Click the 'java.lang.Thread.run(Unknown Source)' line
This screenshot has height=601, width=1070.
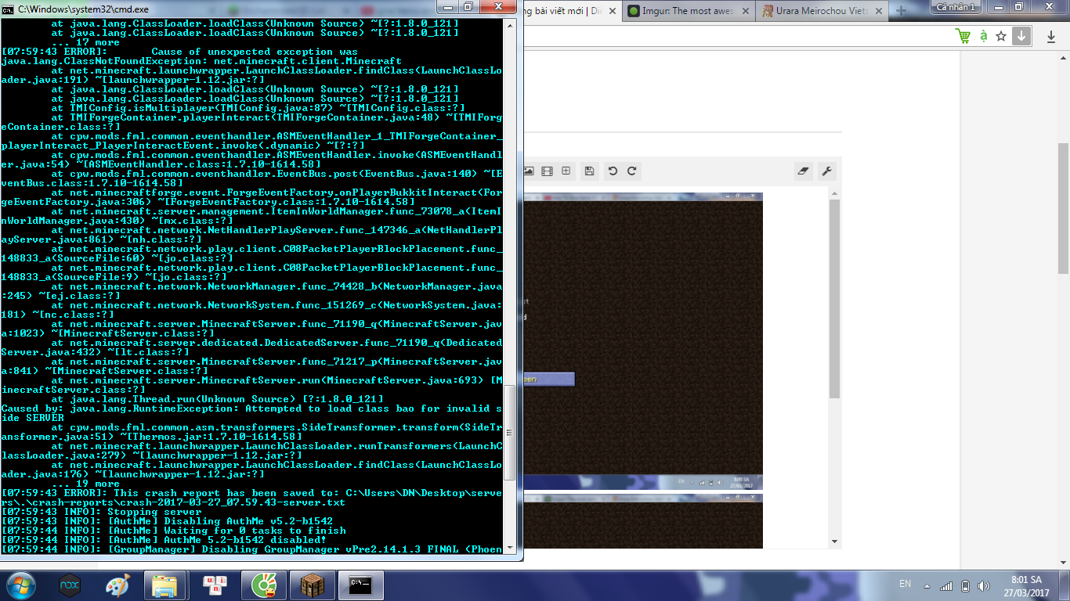click(218, 399)
